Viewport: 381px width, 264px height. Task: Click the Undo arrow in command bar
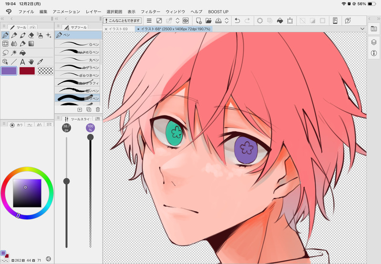pos(237,20)
